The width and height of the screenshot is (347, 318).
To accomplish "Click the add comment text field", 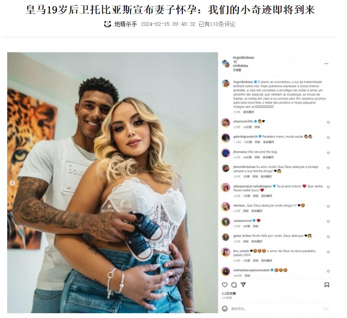I will point(274,308).
